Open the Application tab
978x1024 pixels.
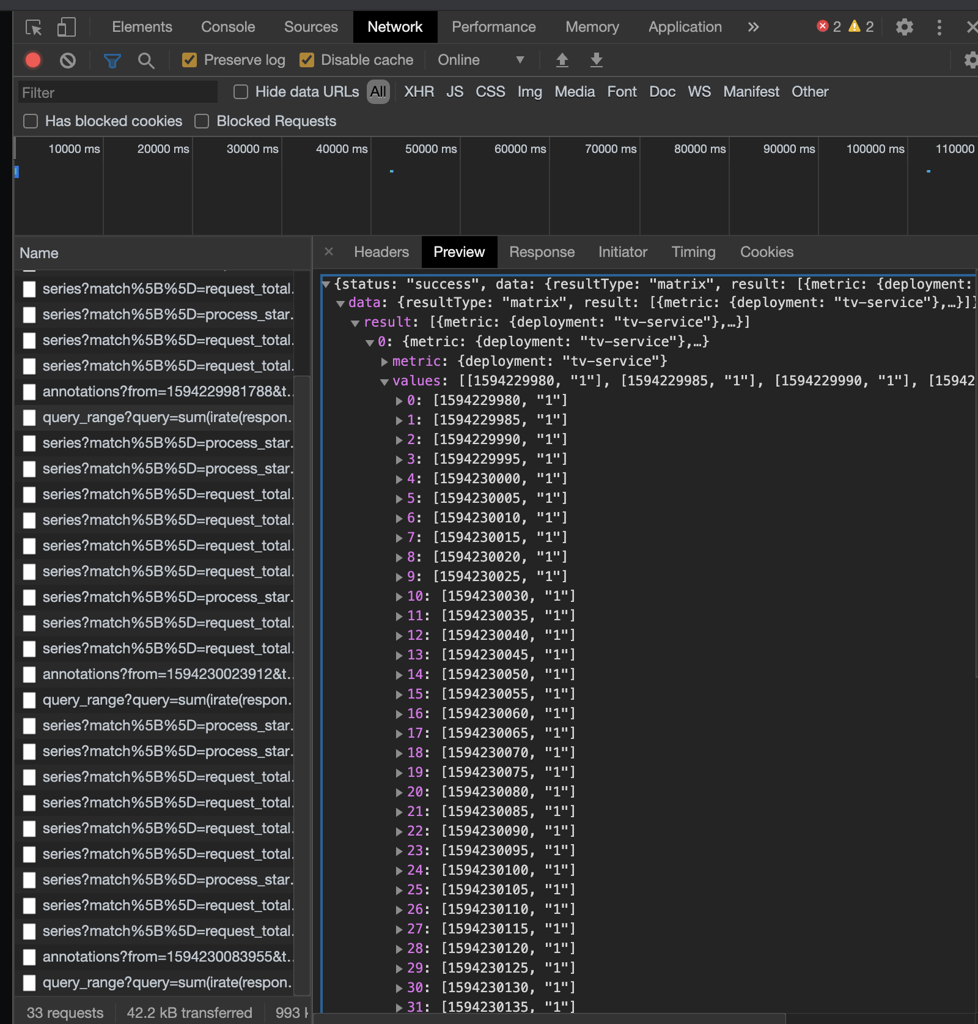click(685, 27)
